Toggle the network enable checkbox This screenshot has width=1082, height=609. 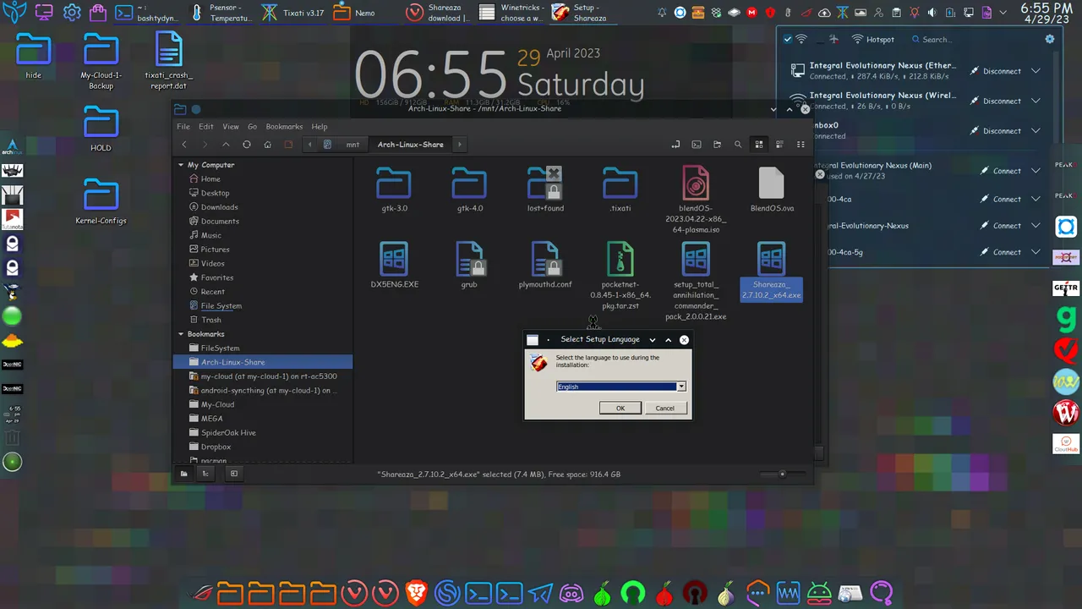(x=788, y=39)
